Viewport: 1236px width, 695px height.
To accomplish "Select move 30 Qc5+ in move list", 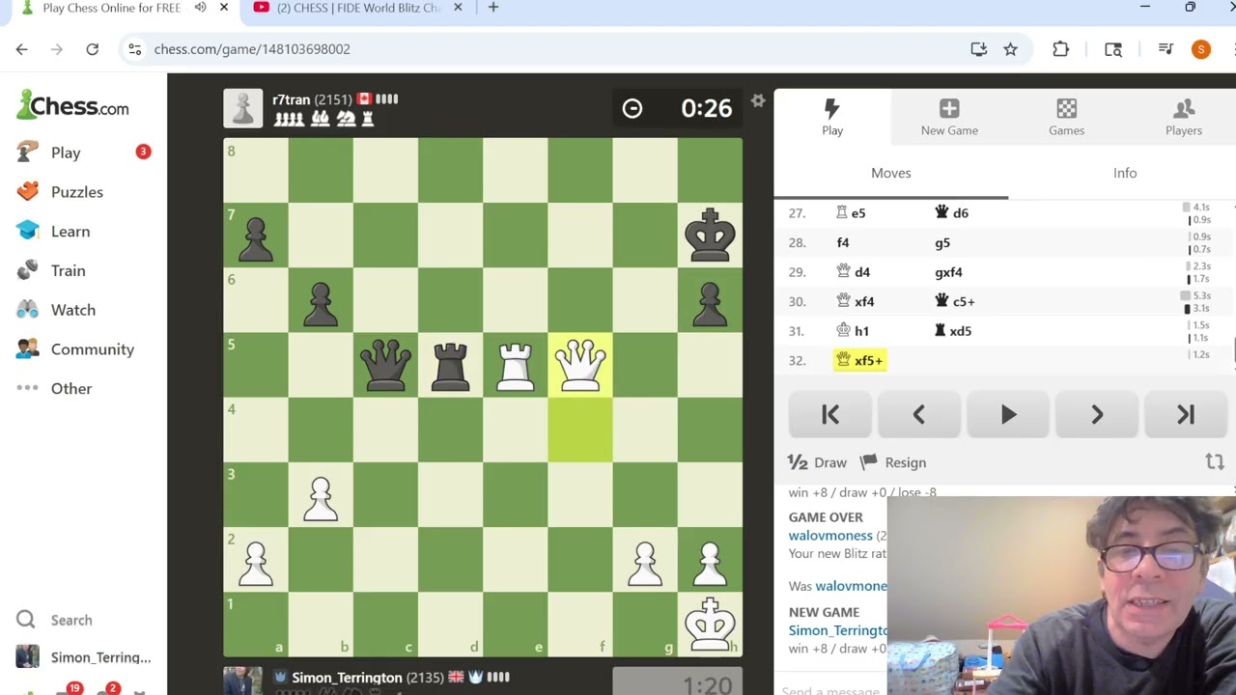I will 955,301.
